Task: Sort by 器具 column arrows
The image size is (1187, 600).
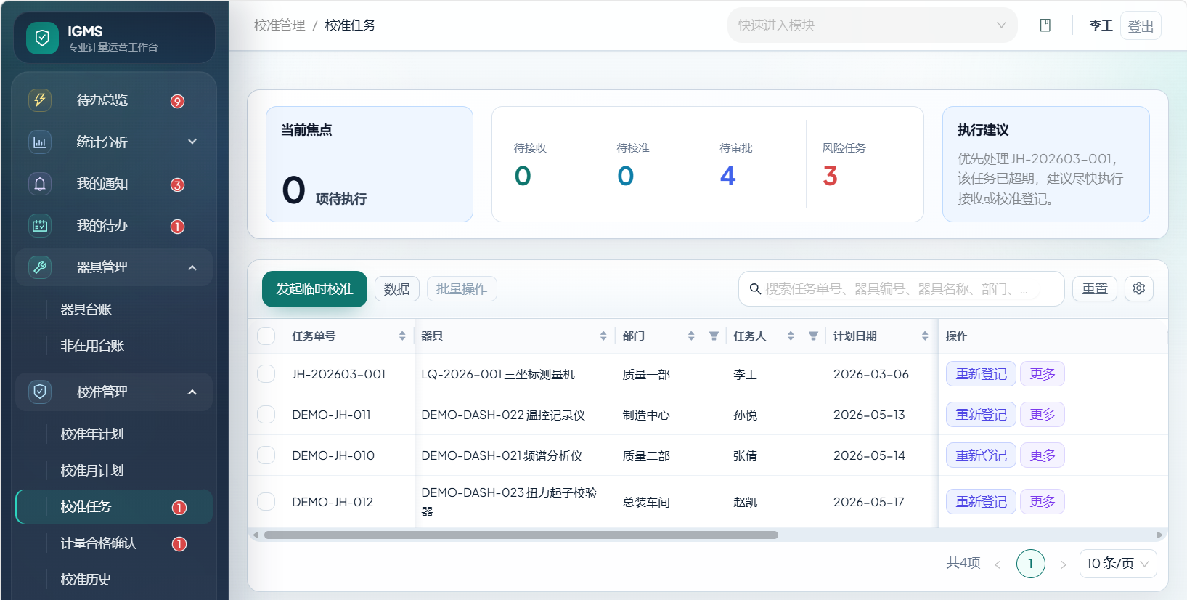Action: click(603, 336)
